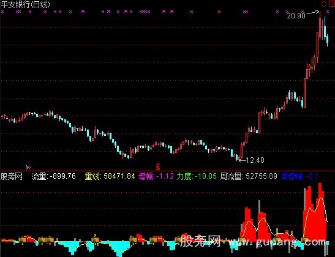Click the magenta 增幅 value -1.12

[165, 176]
